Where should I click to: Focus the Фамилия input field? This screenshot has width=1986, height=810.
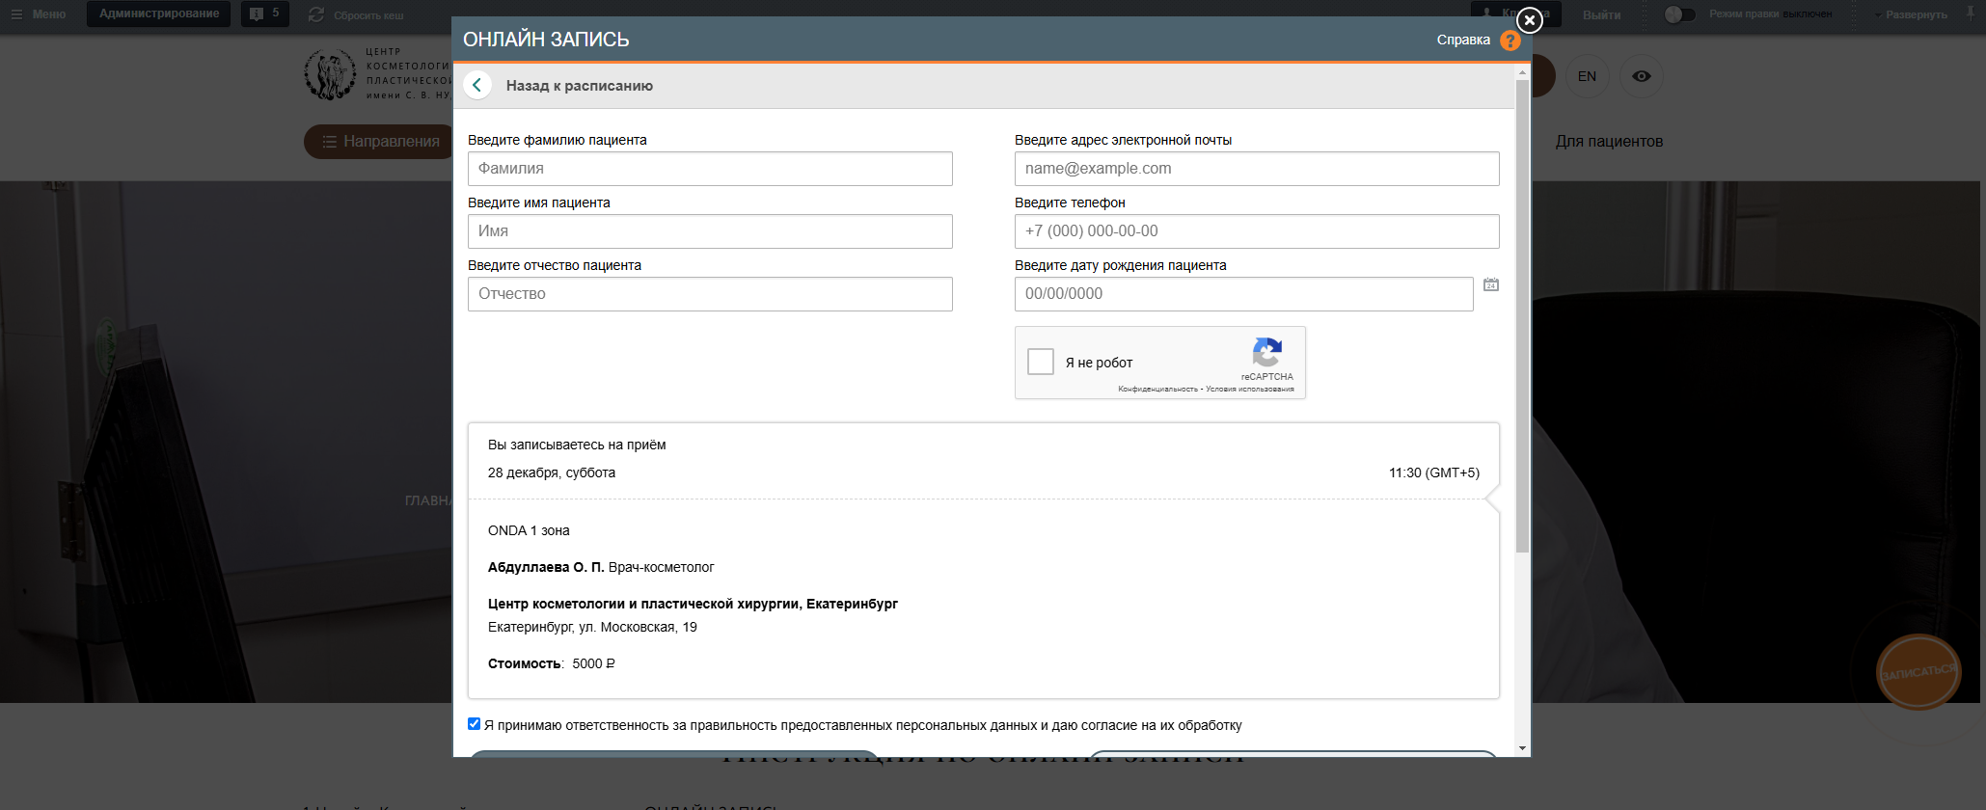pyautogui.click(x=710, y=169)
